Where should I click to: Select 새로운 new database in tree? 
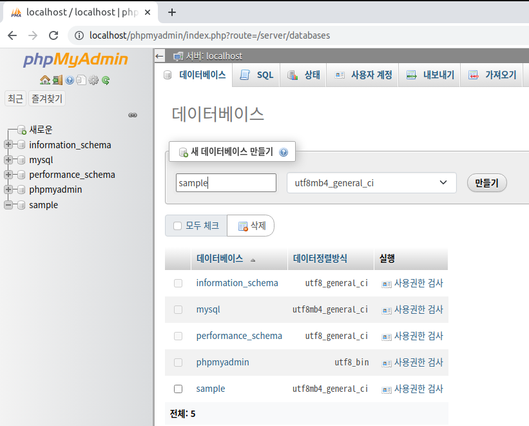[x=41, y=130]
